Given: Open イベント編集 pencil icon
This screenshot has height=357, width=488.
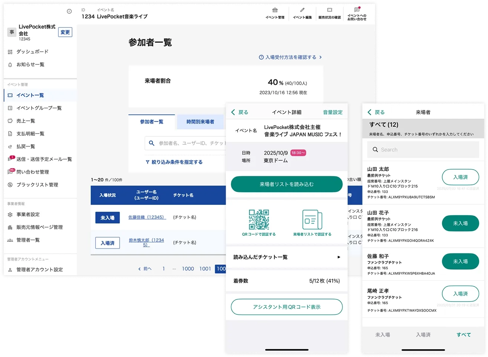Looking at the screenshot, I should [302, 10].
